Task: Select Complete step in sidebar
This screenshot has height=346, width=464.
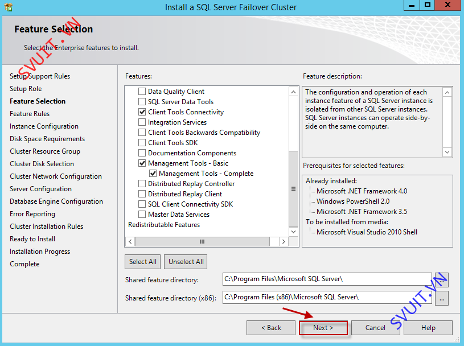Action: pos(24,264)
